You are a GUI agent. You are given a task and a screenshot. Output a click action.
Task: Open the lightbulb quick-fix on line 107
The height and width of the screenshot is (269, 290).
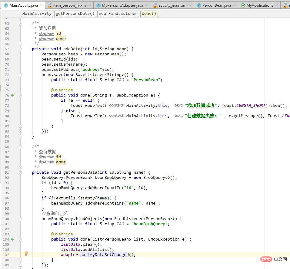tap(26, 254)
